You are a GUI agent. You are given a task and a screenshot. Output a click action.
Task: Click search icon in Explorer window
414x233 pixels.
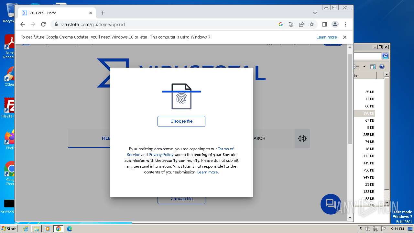385,56
